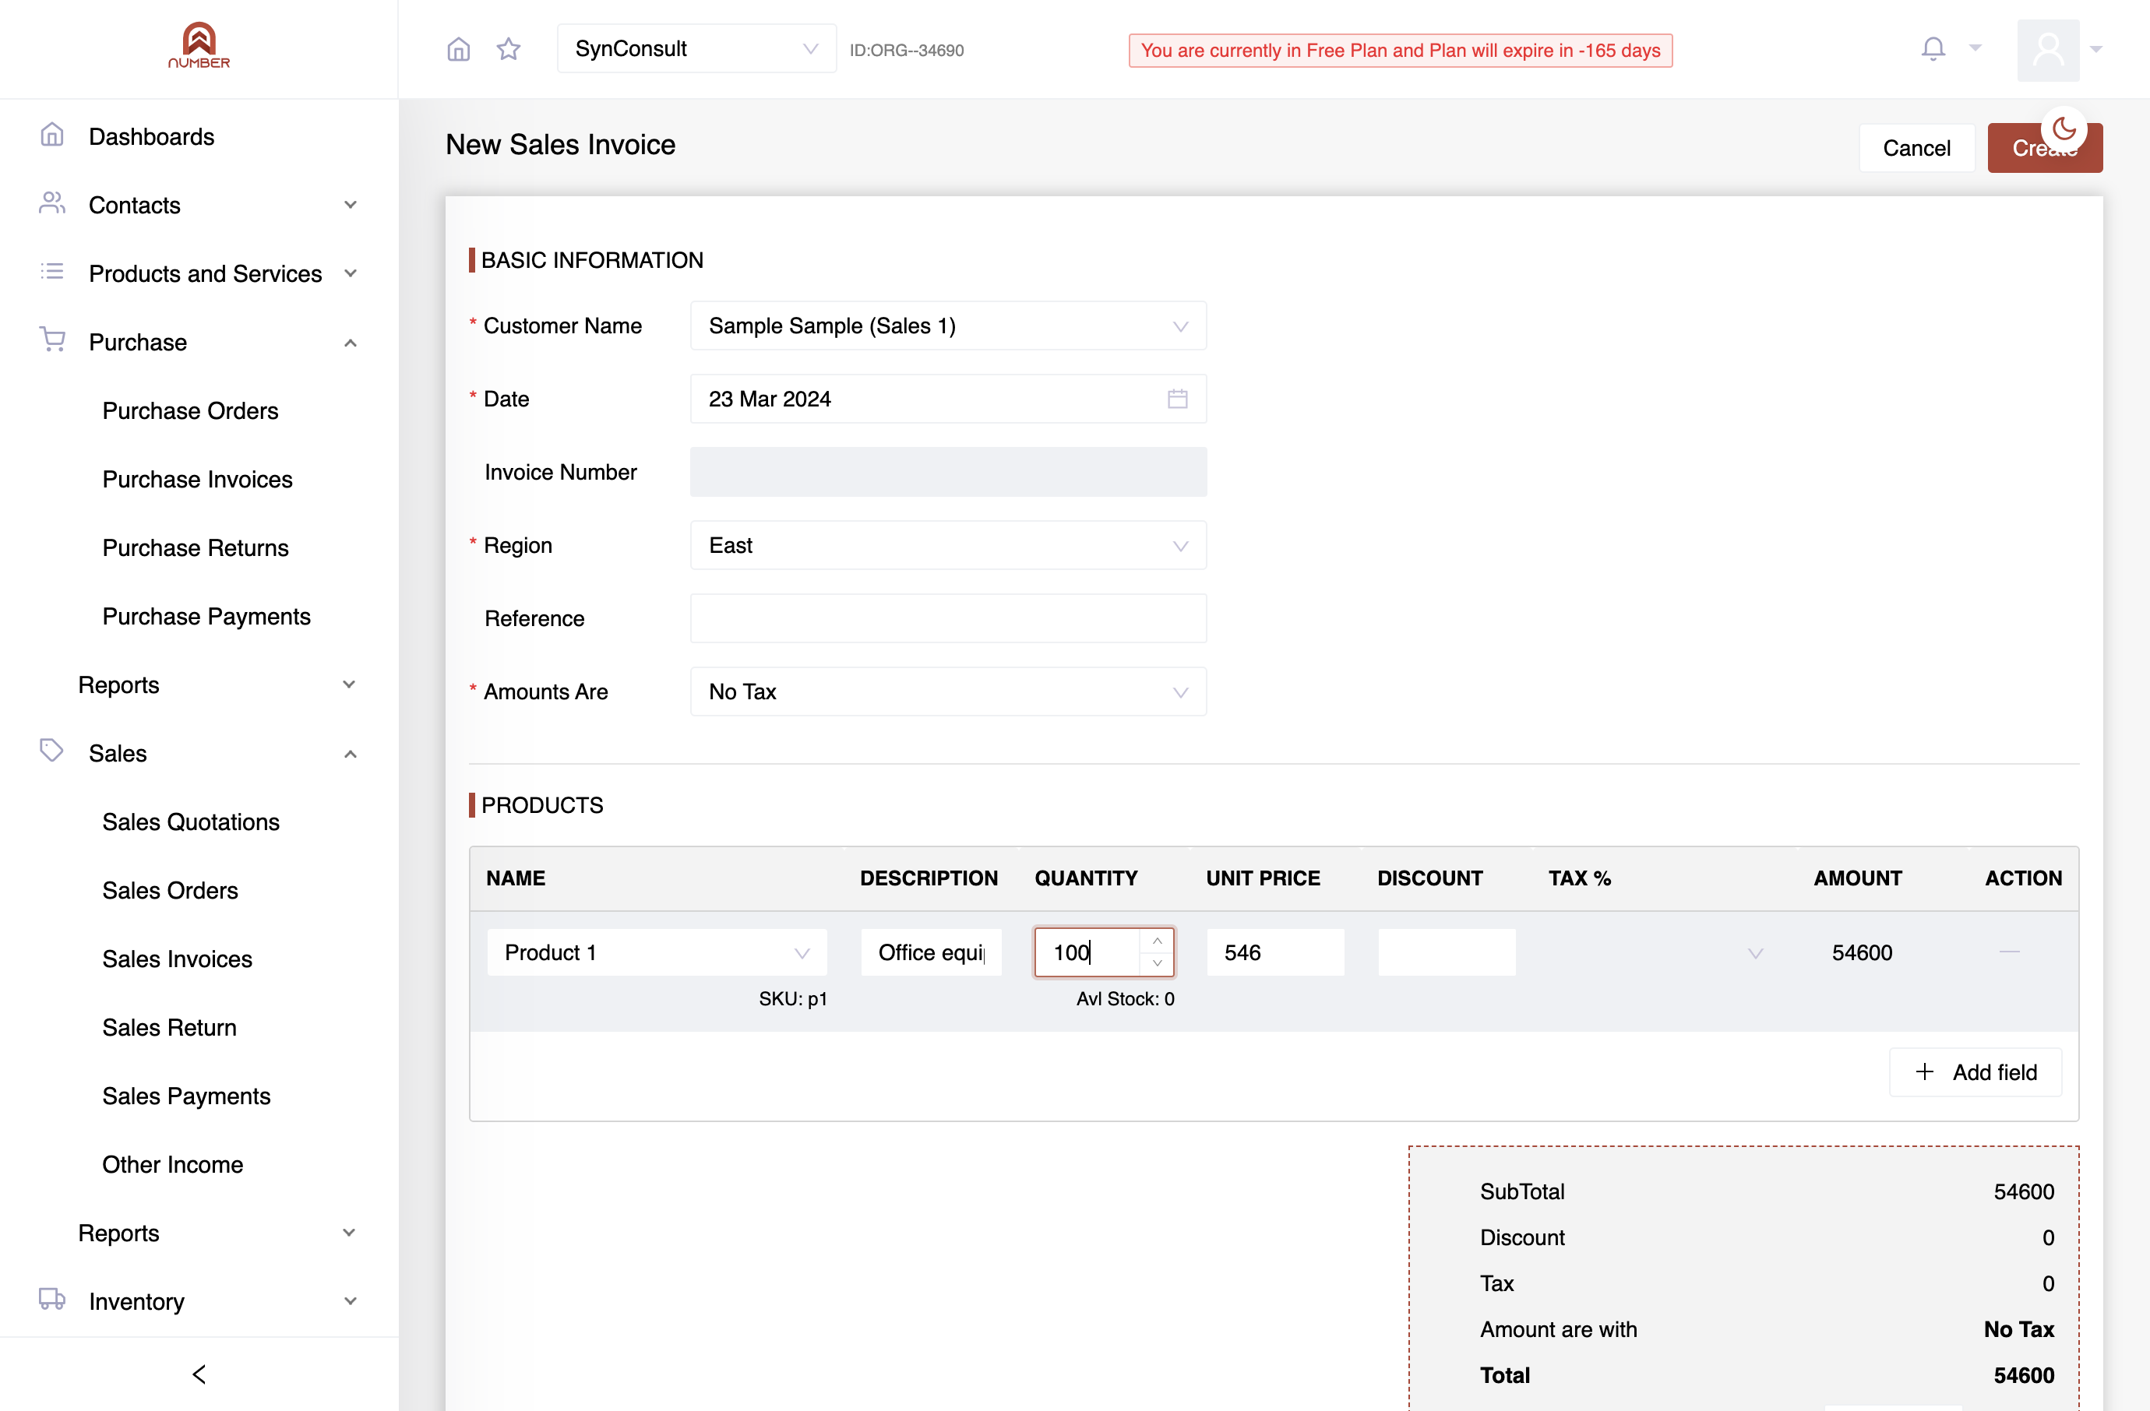This screenshot has height=1411, width=2150.
Task: Collapse the Sales menu
Action: coord(199,753)
